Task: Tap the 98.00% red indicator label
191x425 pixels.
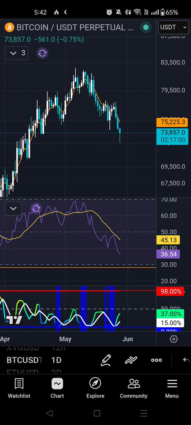Action: pyautogui.click(x=170, y=291)
